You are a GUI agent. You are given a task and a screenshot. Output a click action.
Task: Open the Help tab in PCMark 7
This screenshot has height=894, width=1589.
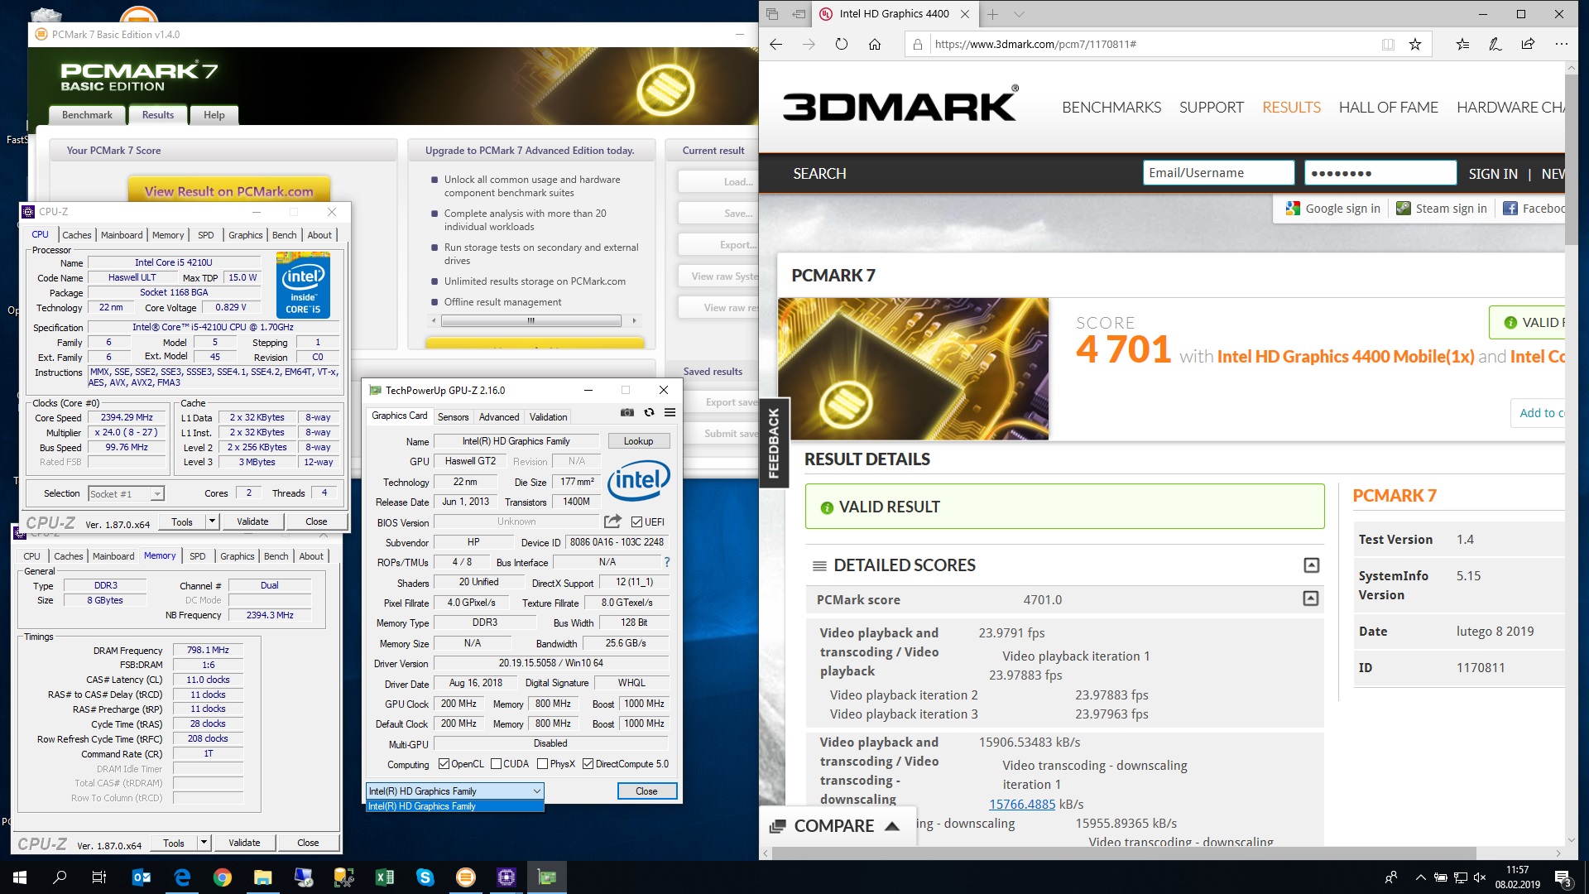point(214,115)
